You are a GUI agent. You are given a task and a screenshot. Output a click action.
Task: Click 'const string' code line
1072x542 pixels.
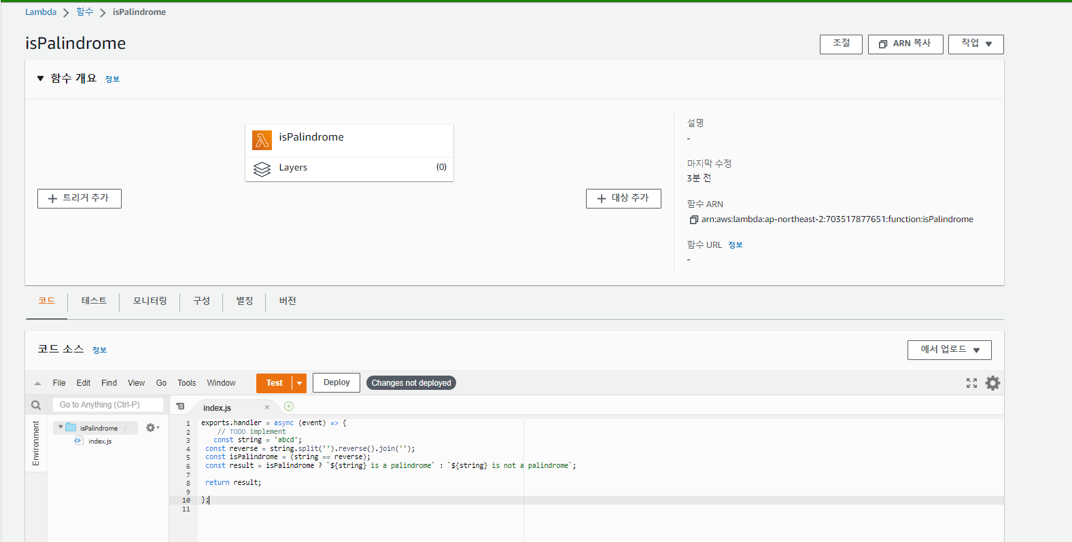[258, 440]
